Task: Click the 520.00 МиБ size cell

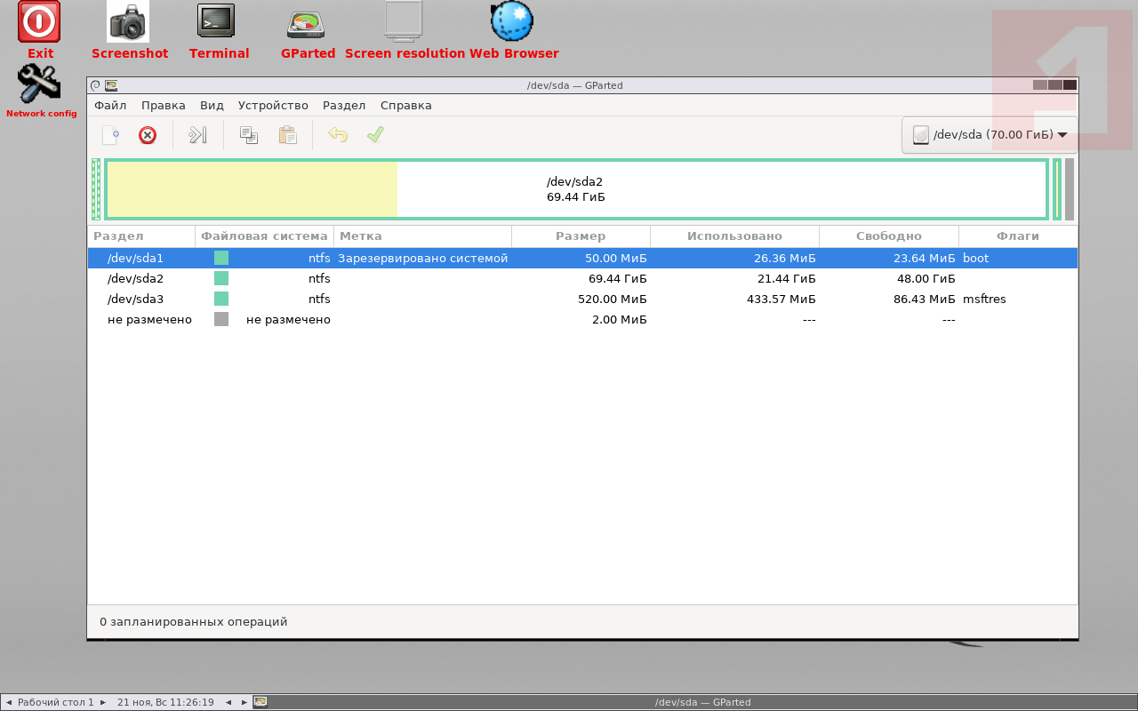Action: (x=613, y=299)
